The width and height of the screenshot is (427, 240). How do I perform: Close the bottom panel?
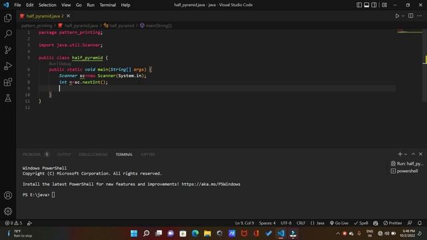420,154
